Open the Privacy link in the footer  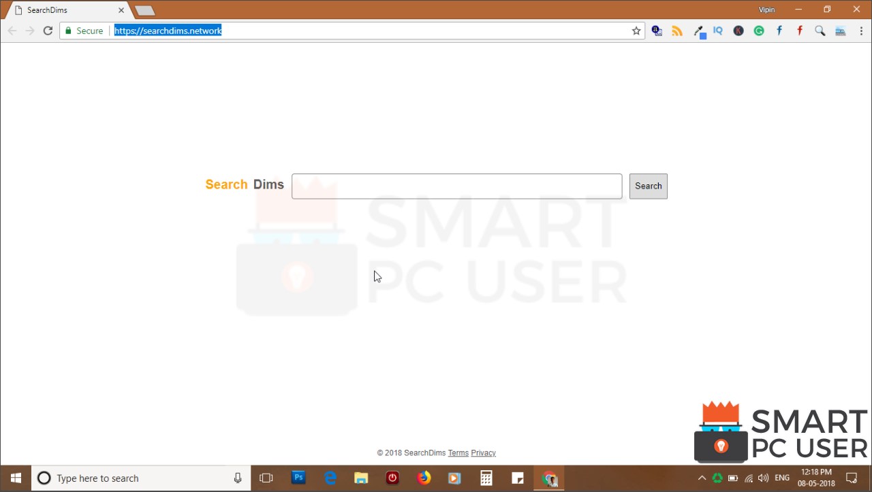483,453
